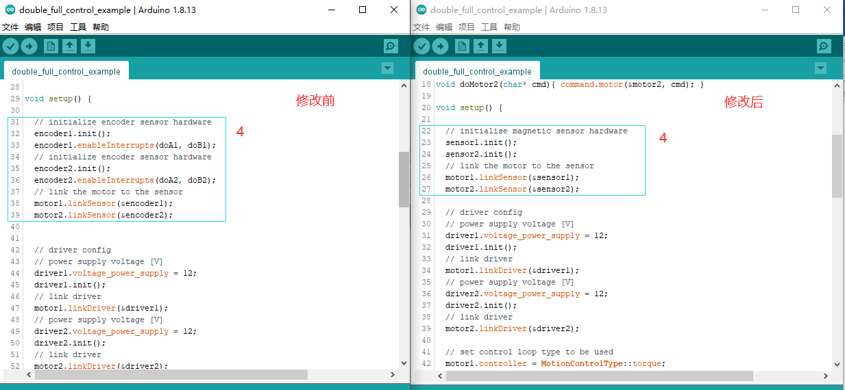
Task: Click right scroll arrow of left editor's horizontal scrollbar
Action: pos(393,375)
